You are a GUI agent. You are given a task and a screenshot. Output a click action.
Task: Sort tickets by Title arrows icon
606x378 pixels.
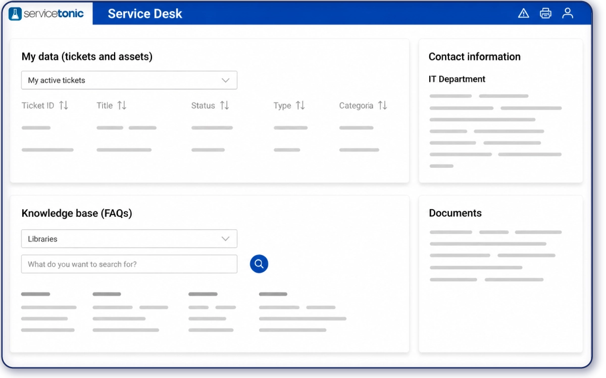122,105
